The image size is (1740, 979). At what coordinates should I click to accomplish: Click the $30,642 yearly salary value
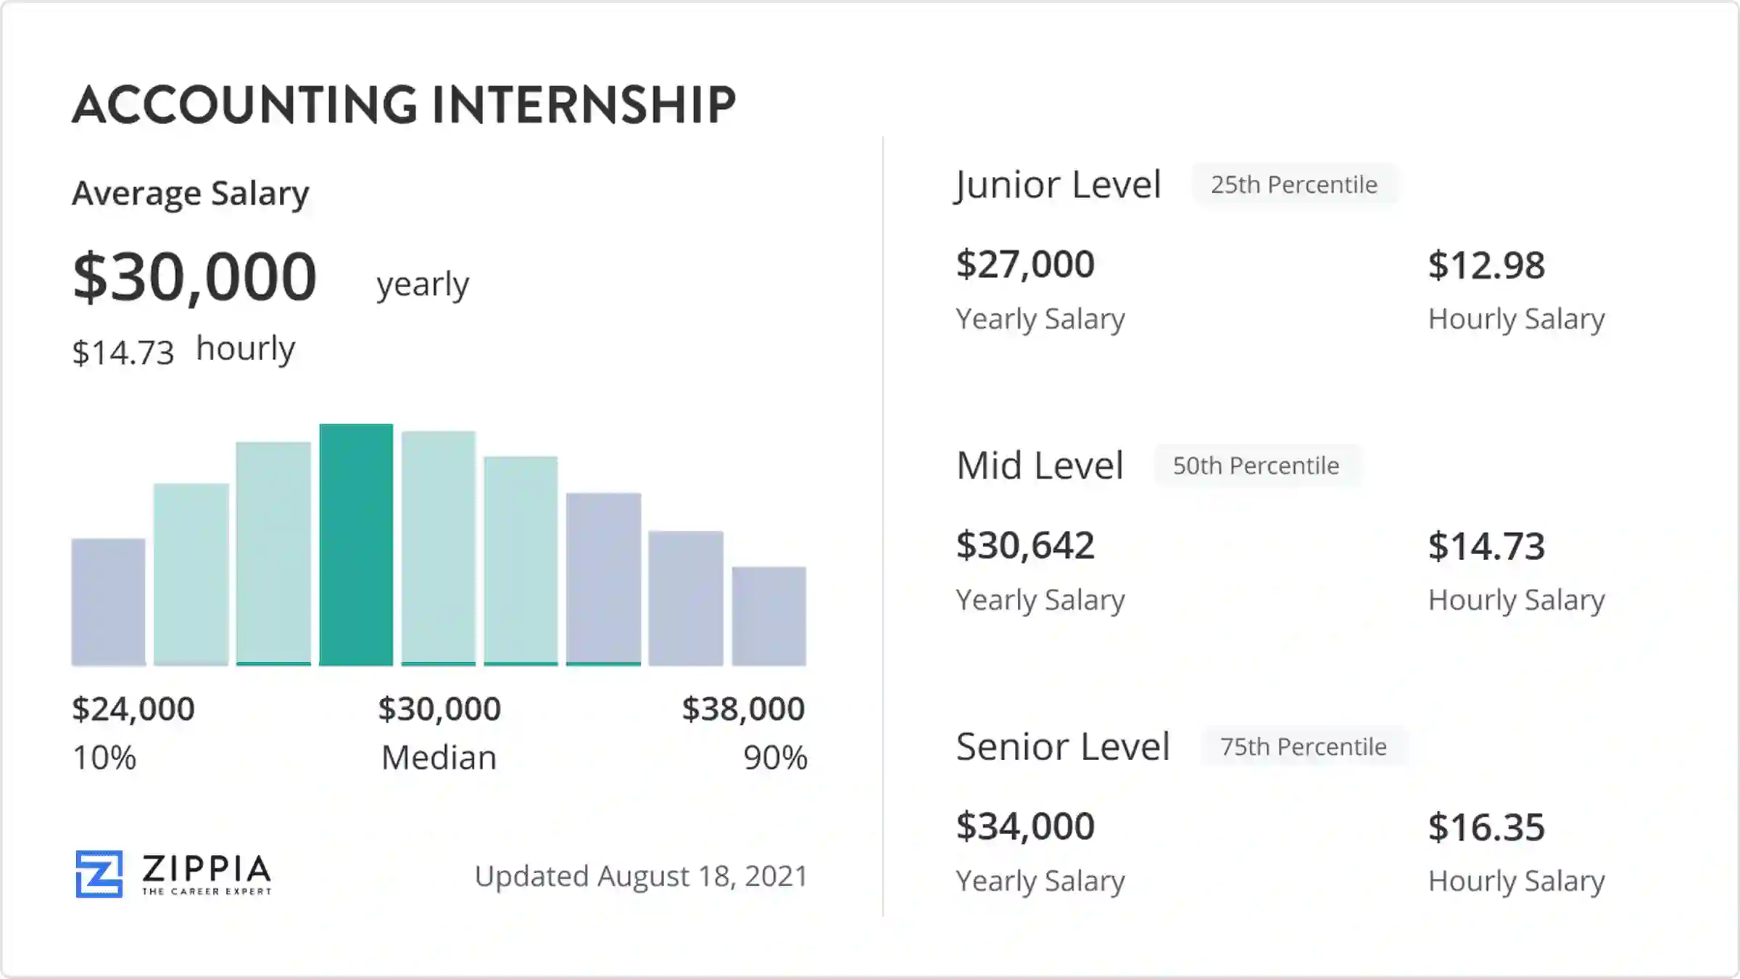tap(1025, 545)
